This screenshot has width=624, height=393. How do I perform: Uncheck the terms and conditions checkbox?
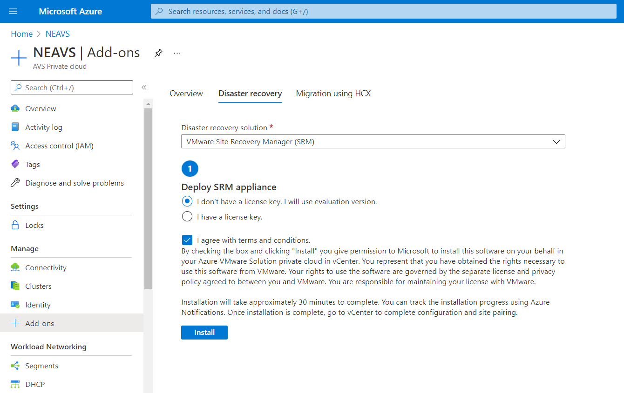[x=187, y=240]
